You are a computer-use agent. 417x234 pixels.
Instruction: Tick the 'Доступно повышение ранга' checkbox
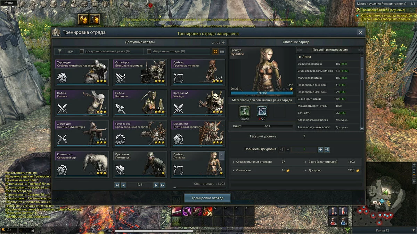[82, 51]
